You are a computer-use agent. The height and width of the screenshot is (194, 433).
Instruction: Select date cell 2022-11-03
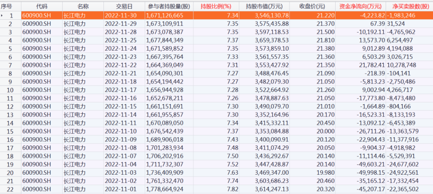121,173
